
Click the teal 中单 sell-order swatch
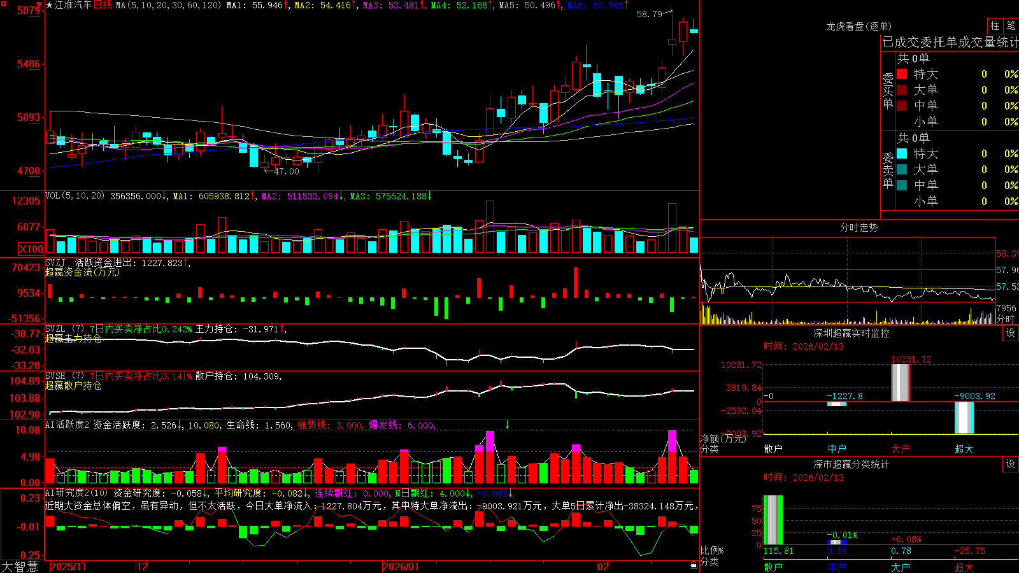point(902,185)
